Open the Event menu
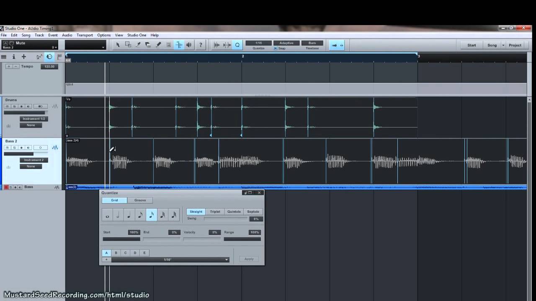The height and width of the screenshot is (301, 536). pos(53,35)
